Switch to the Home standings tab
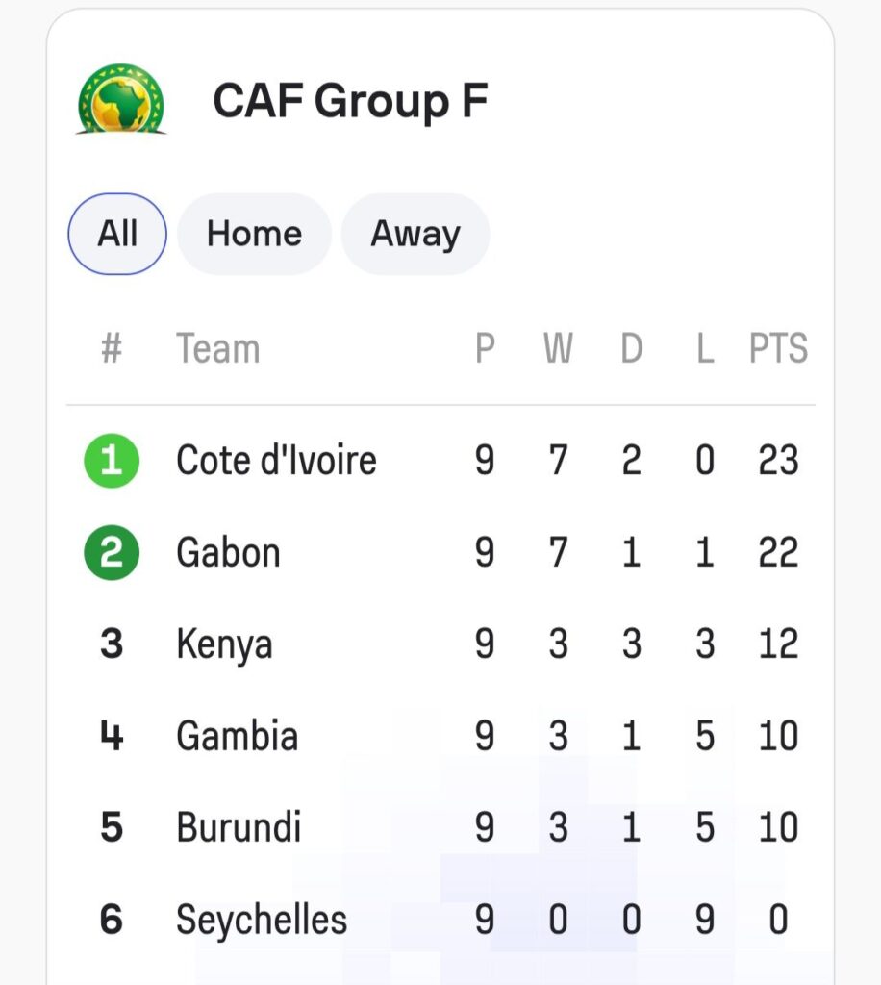This screenshot has height=985, width=881. point(254,234)
